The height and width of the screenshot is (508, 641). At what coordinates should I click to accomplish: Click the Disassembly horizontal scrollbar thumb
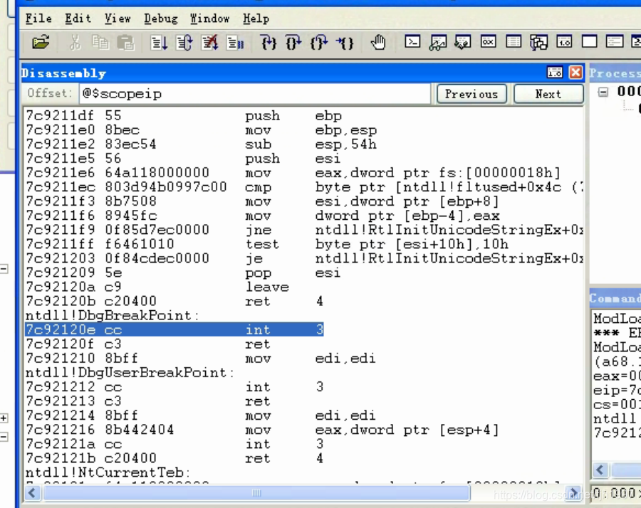[x=256, y=493]
